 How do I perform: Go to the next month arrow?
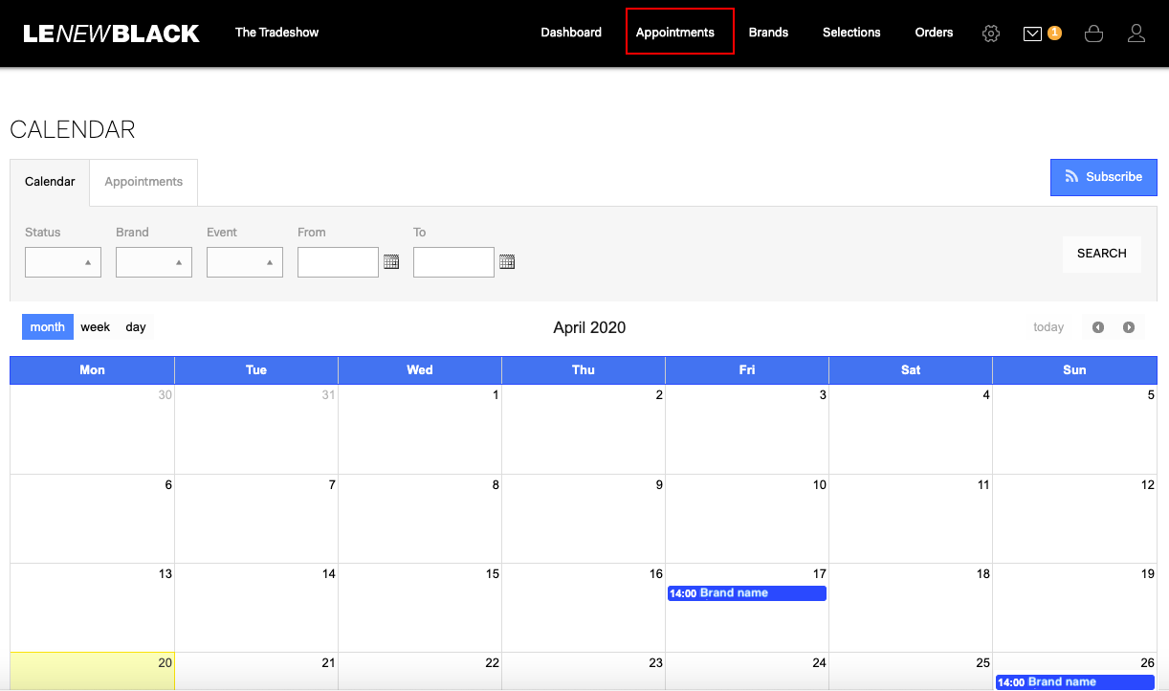tap(1129, 327)
